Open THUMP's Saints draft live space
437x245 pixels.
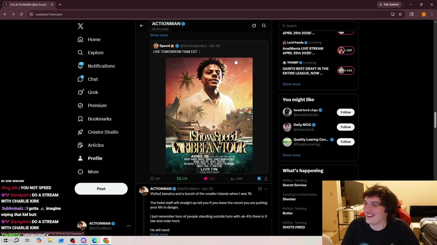tap(306, 71)
